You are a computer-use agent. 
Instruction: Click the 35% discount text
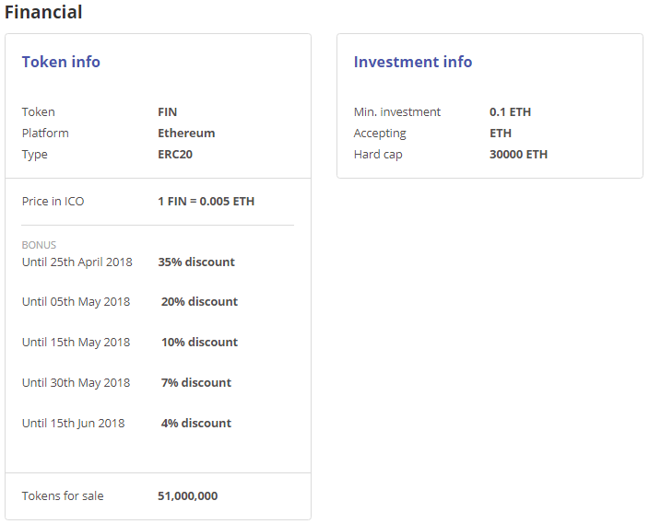[x=196, y=262]
